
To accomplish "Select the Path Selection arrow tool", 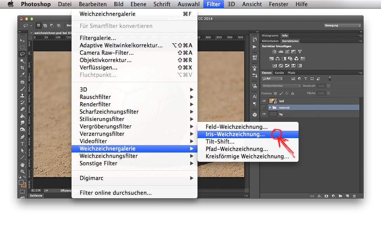I will point(23,151).
